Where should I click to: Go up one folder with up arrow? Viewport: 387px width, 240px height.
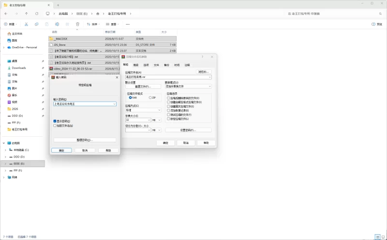coord(27,14)
